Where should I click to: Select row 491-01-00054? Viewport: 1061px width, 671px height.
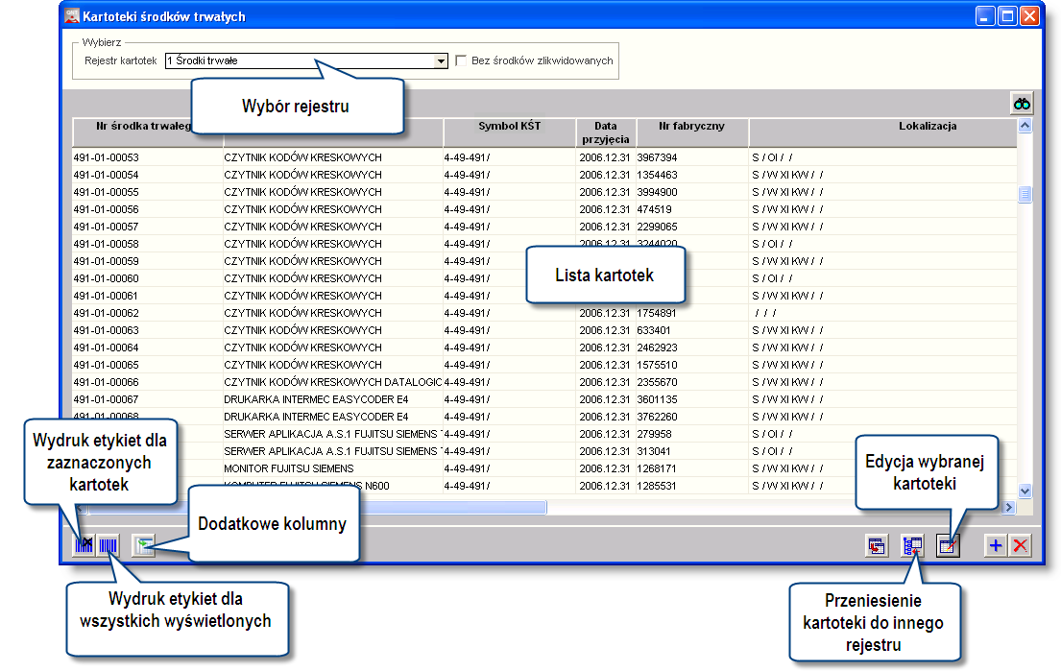pos(544,175)
